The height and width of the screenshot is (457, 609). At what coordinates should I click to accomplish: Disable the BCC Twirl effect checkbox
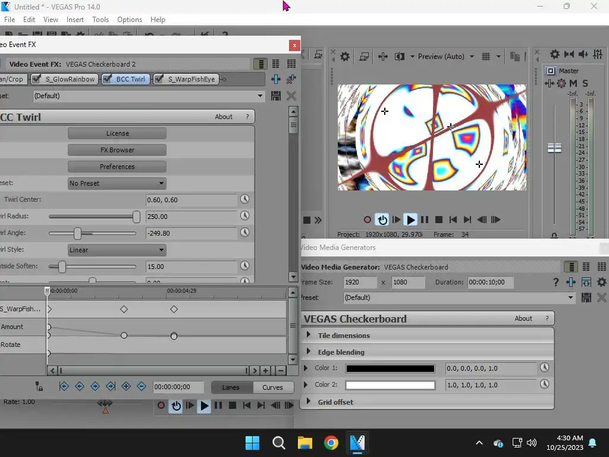point(108,79)
